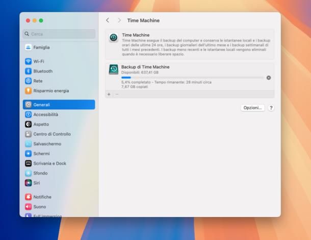Click the question mark help button
The width and height of the screenshot is (311, 240).
271,108
